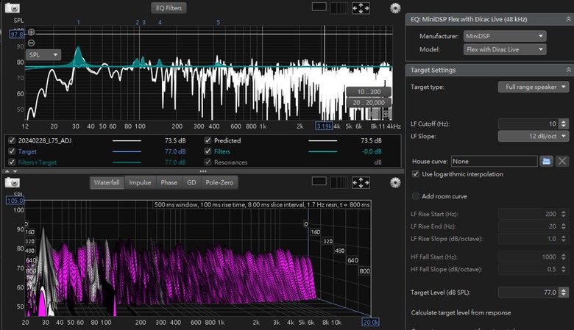The height and width of the screenshot is (330, 574).
Task: Step the LF Rise Start (Hz) value
Action: tap(564, 214)
